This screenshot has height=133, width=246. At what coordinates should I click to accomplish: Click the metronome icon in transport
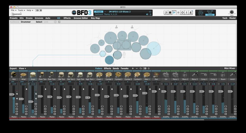point(191,12)
